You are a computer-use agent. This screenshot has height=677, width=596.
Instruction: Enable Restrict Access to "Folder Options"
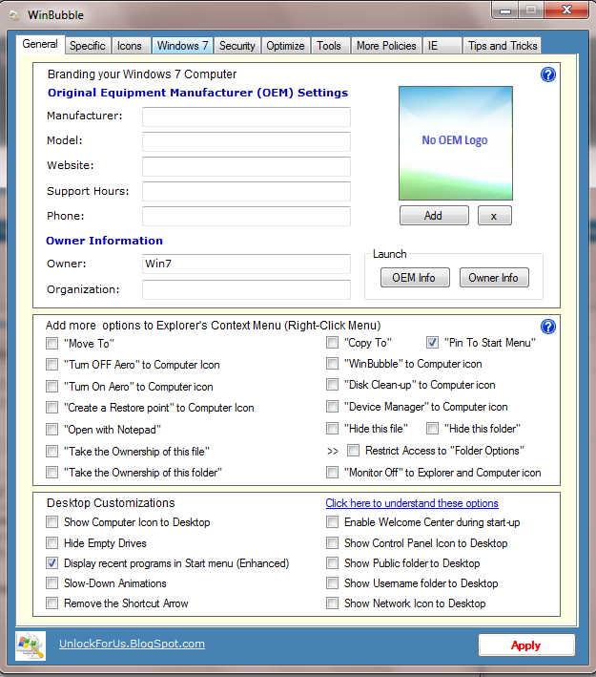click(353, 451)
